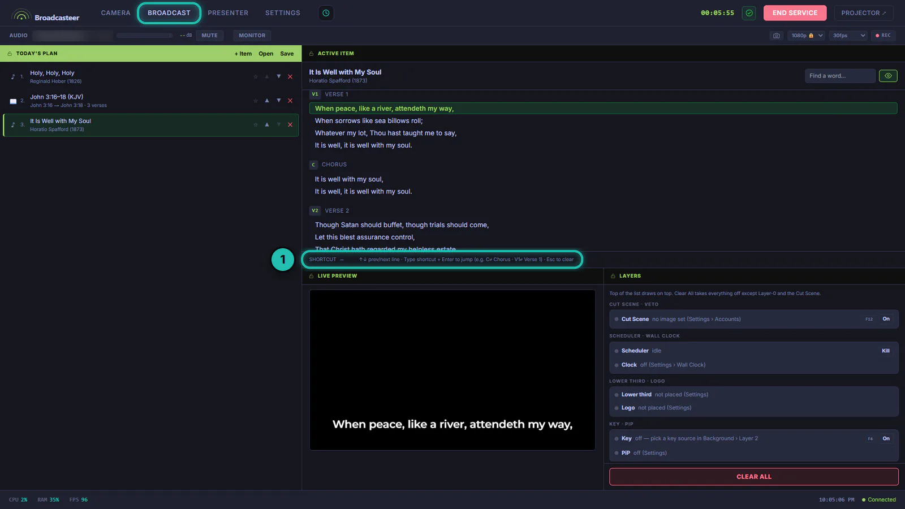Star the John 3:16–18 (KJV) item
Viewport: 905px width, 509px height.
256,101
